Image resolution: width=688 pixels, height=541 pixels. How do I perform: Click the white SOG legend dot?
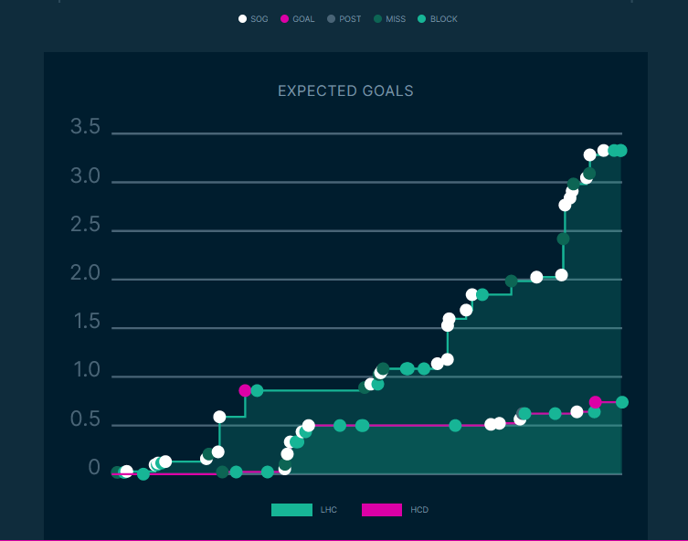[243, 19]
